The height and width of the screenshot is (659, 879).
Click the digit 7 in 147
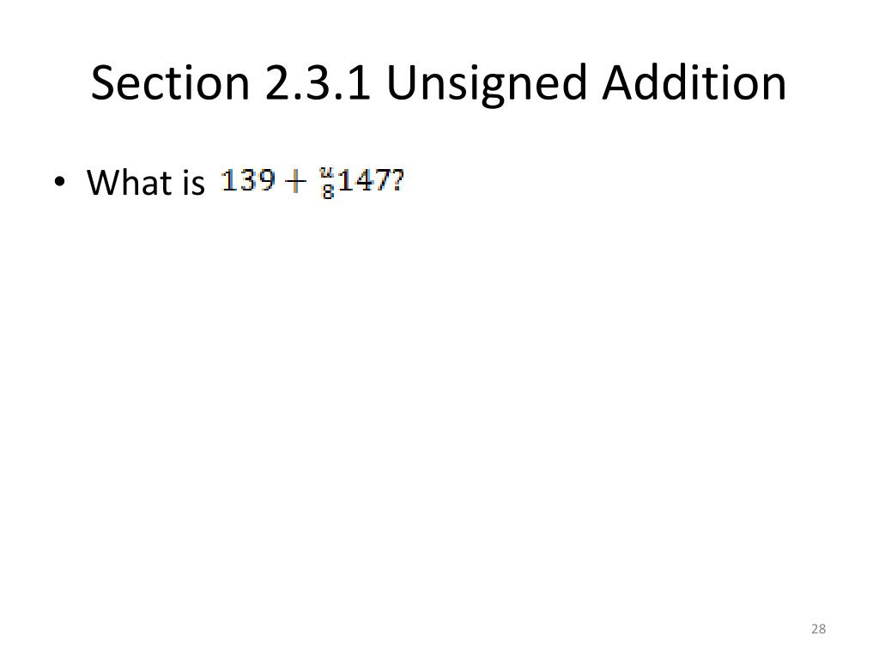click(382, 180)
